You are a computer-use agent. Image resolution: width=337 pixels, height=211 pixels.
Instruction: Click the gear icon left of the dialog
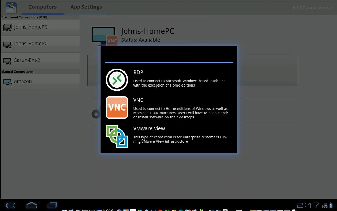click(96, 114)
